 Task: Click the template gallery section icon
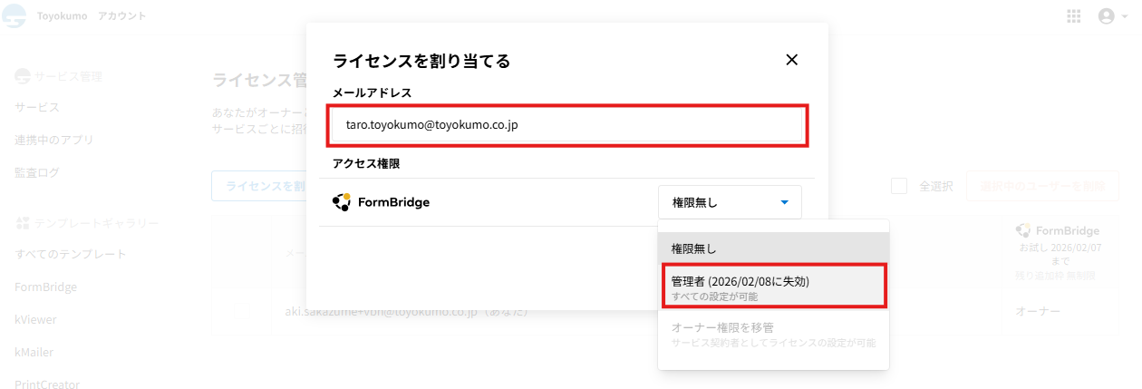(x=23, y=223)
